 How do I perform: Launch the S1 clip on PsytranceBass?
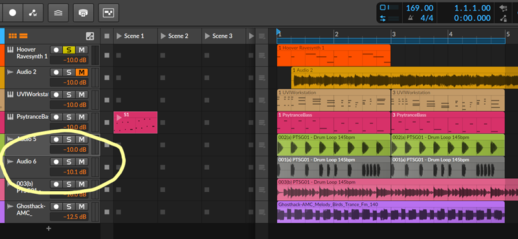[119, 118]
